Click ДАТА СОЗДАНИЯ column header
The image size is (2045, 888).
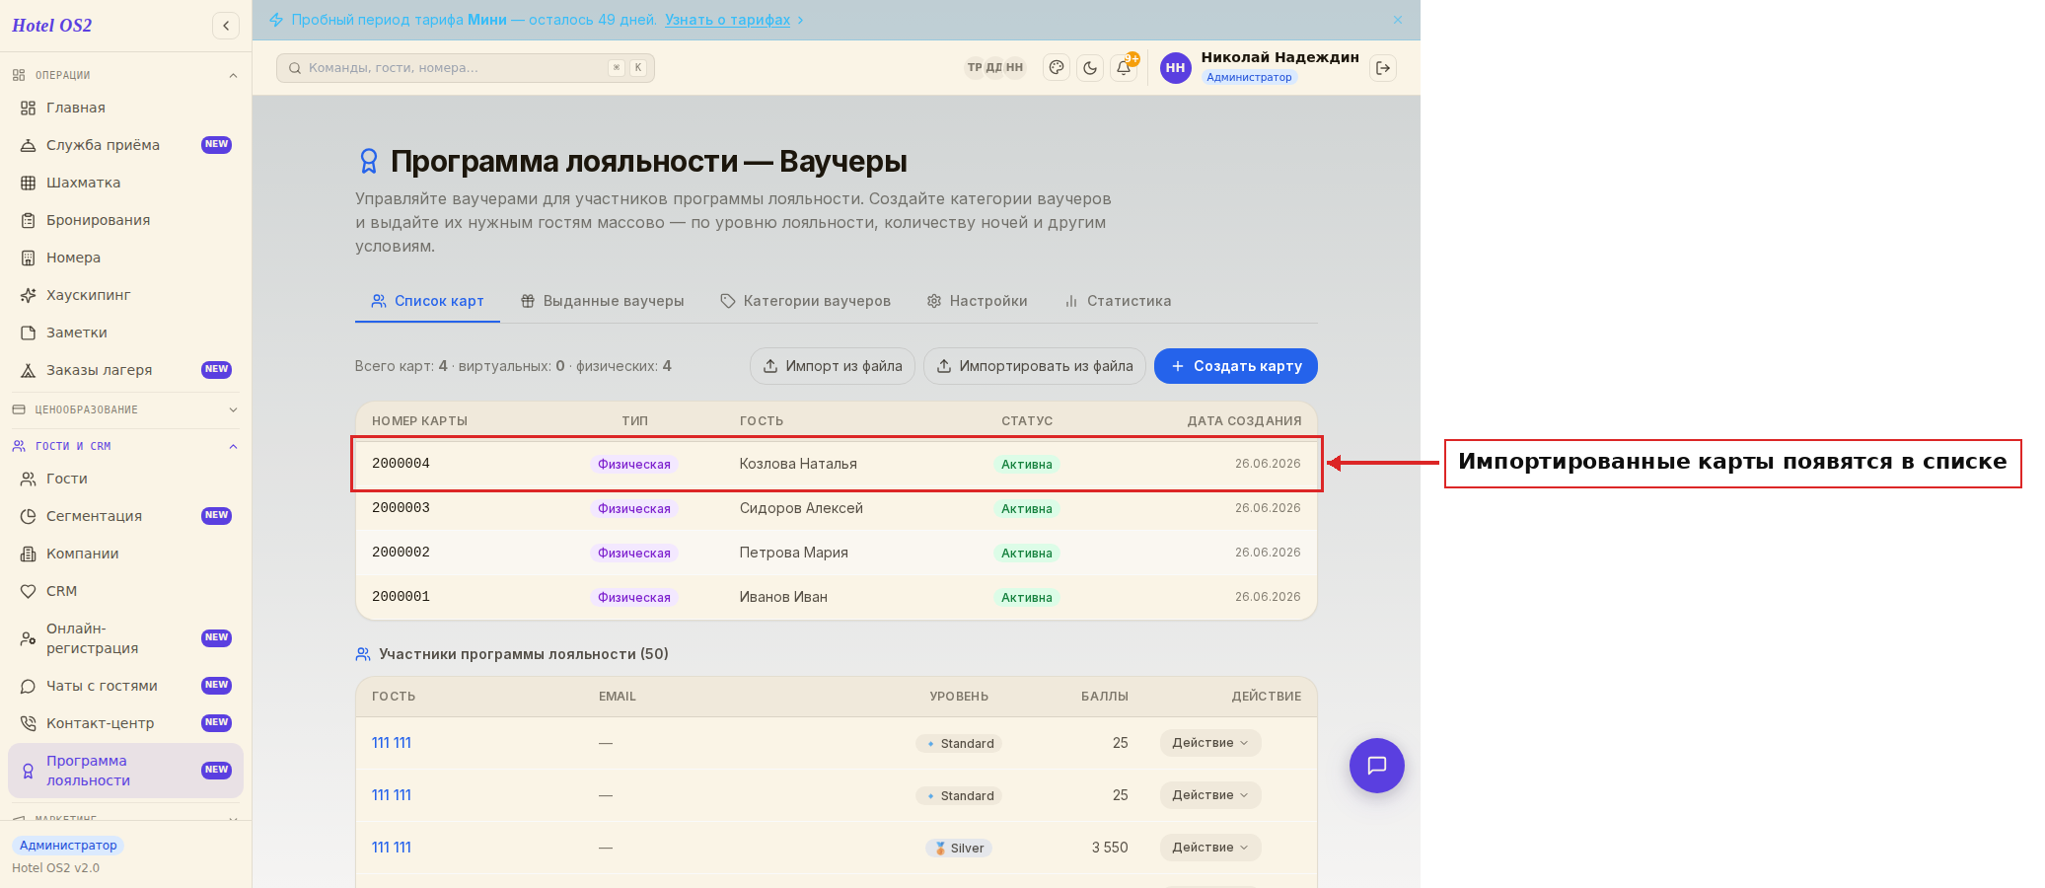(1244, 421)
